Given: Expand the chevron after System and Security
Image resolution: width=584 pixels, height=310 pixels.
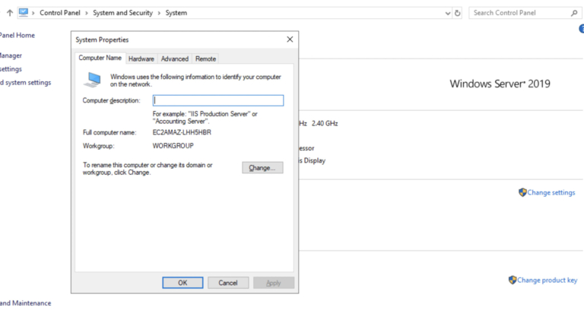Looking at the screenshot, I should (160, 13).
